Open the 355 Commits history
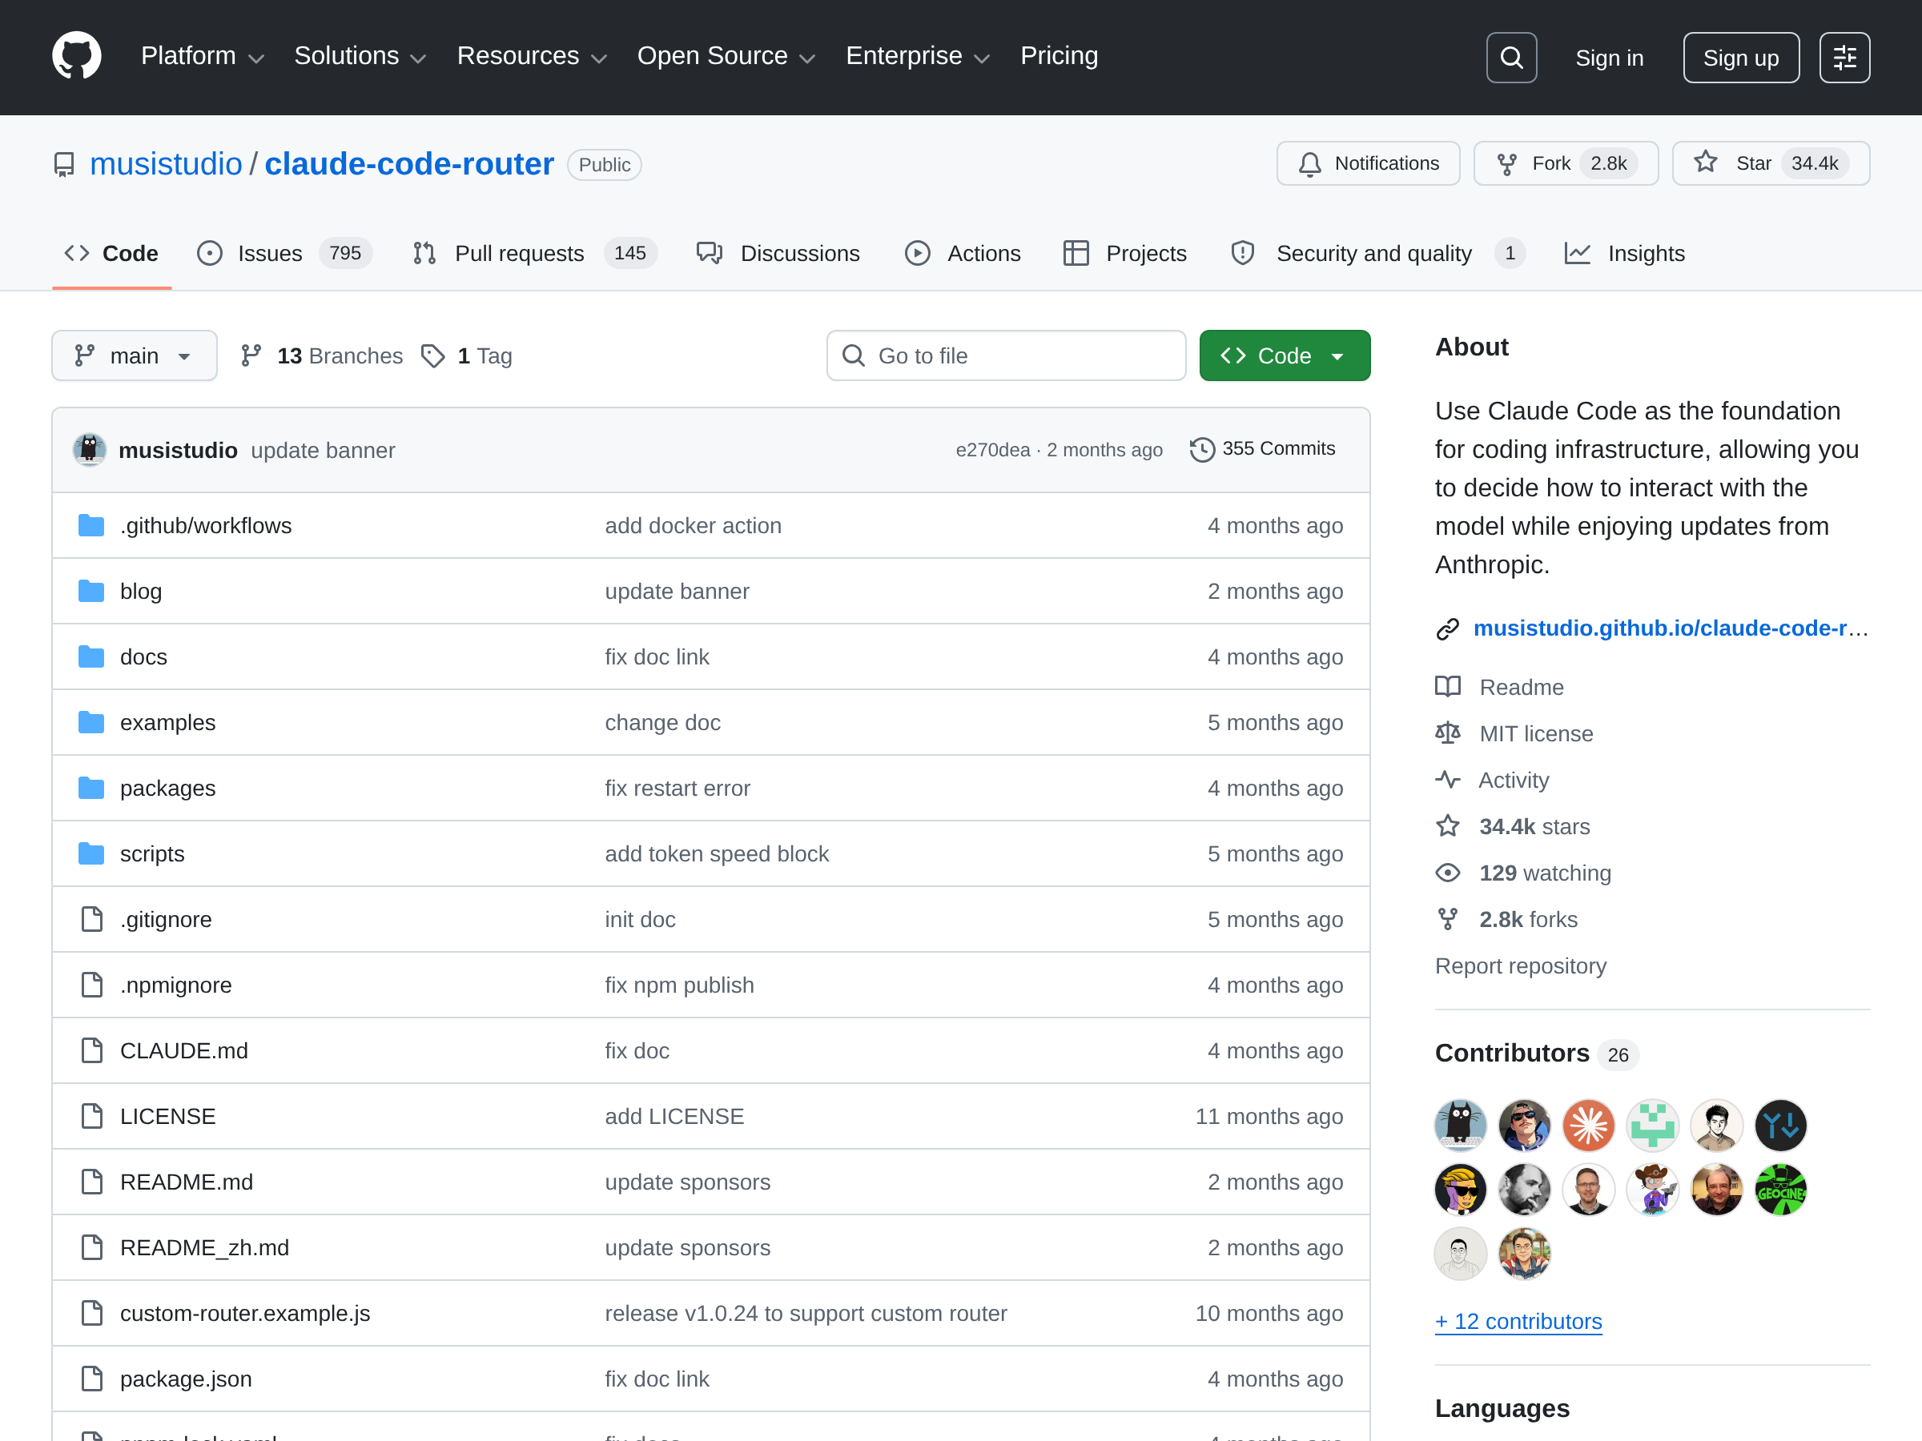 coord(1262,449)
